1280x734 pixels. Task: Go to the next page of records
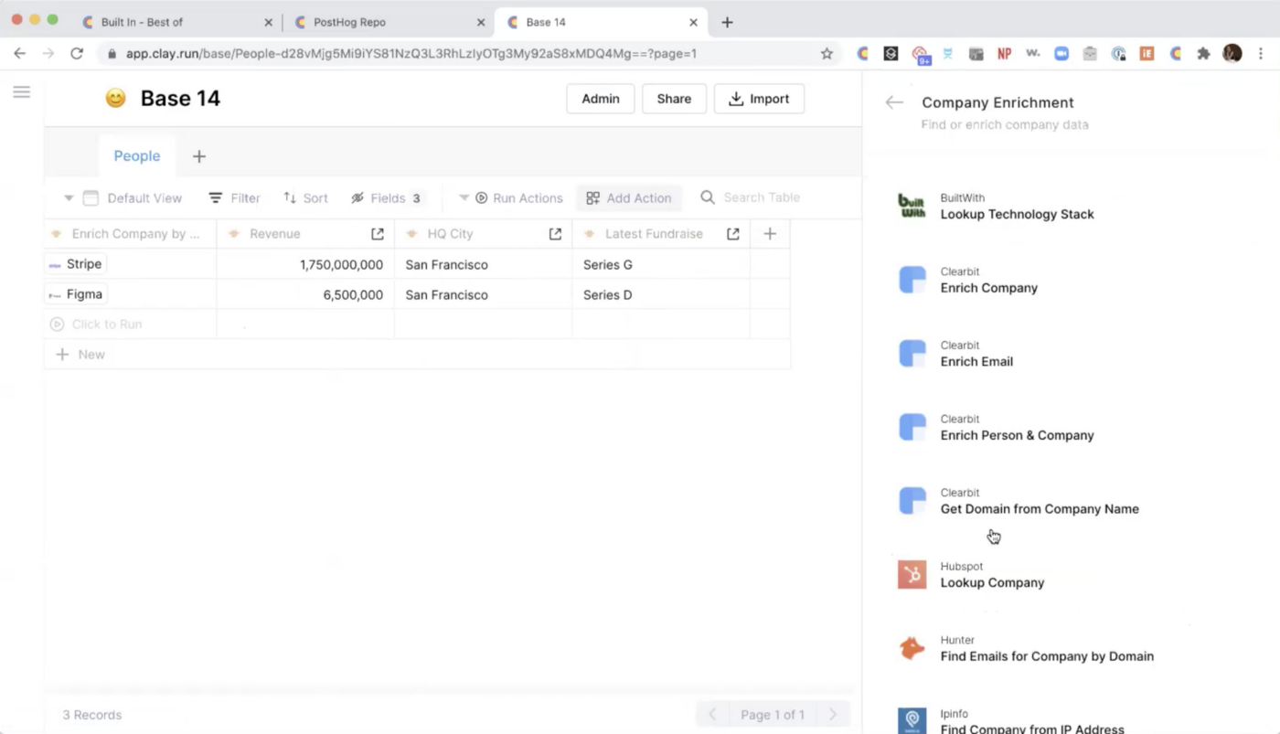point(833,715)
